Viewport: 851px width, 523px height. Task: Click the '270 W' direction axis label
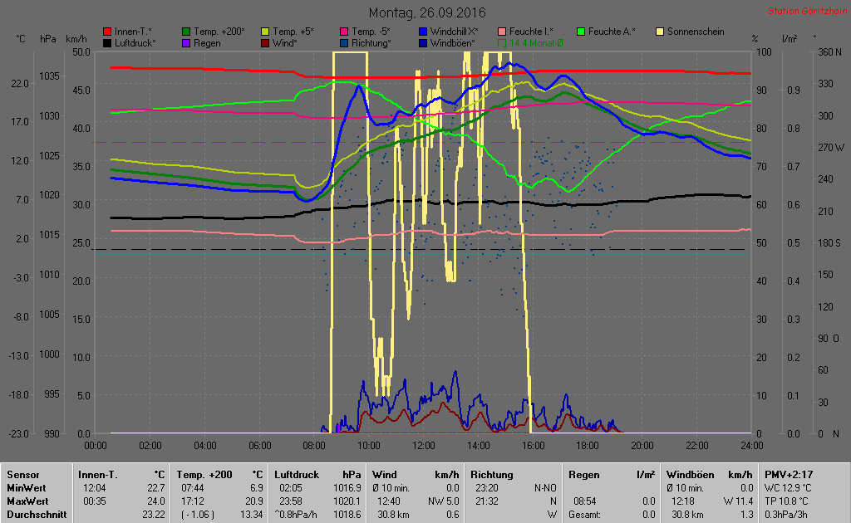click(x=831, y=148)
